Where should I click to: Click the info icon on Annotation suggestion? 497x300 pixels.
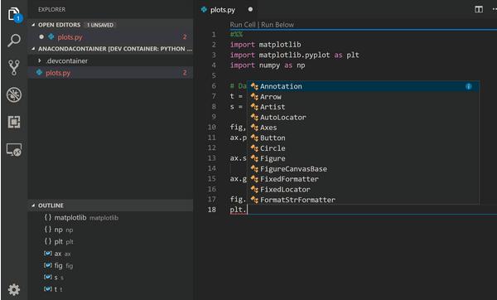[x=469, y=86]
